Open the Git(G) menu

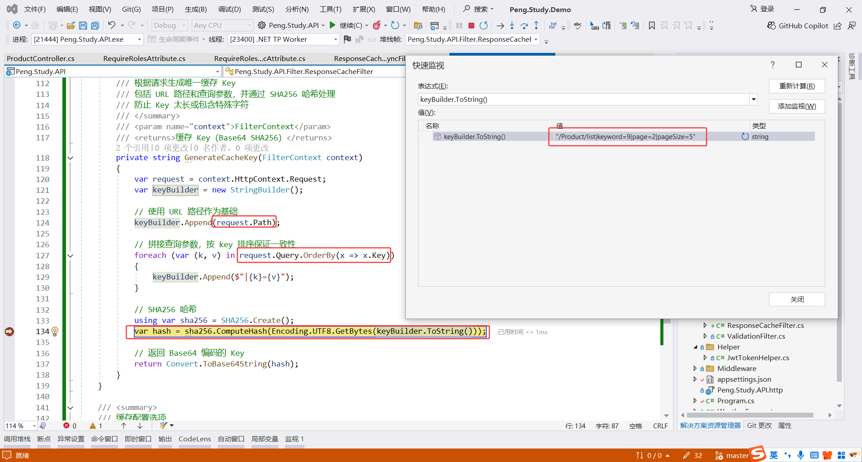point(132,9)
